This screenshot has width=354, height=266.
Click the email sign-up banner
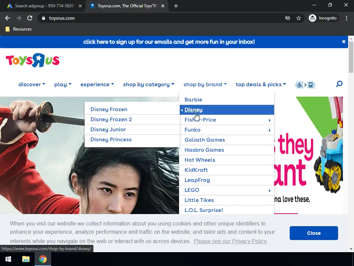tap(169, 42)
